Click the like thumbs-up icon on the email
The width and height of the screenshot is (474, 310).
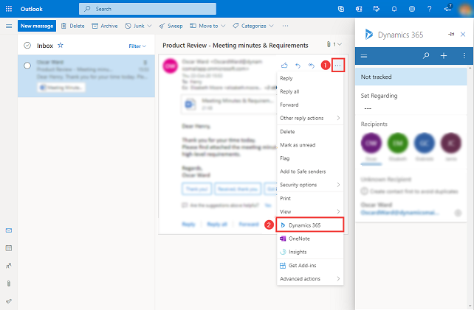285,66
